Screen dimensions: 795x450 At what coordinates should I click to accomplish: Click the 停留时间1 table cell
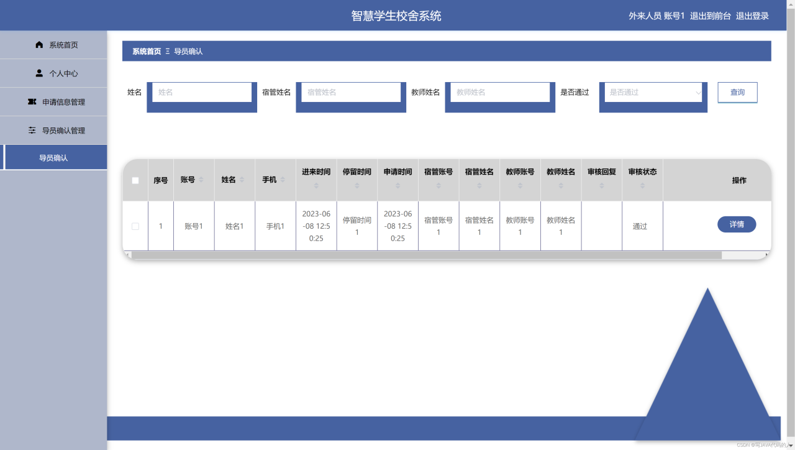(x=357, y=226)
